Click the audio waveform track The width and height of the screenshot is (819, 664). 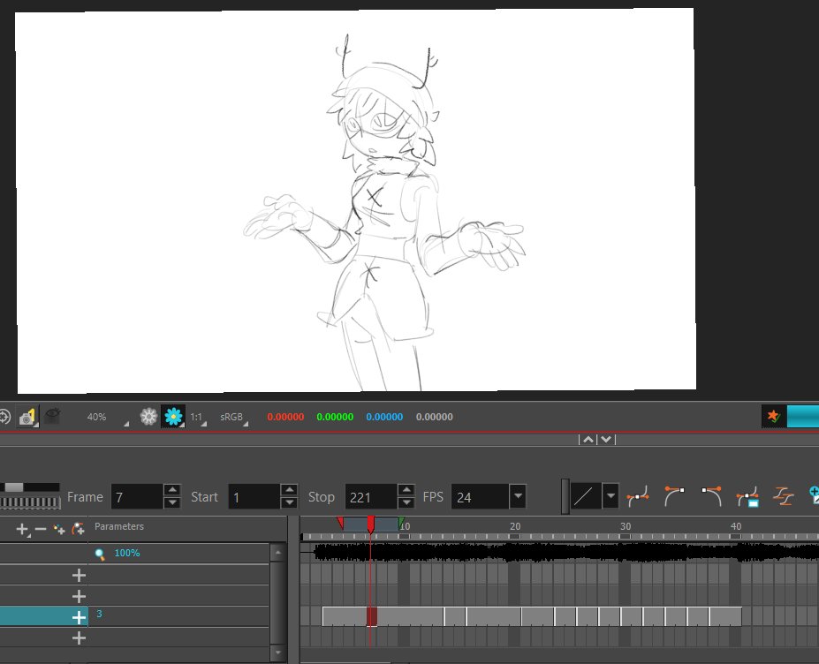559,552
